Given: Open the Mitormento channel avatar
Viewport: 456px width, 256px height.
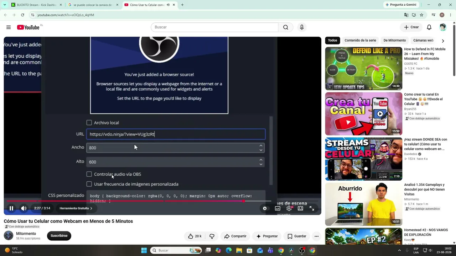Looking at the screenshot, I should pyautogui.click(x=9, y=236).
